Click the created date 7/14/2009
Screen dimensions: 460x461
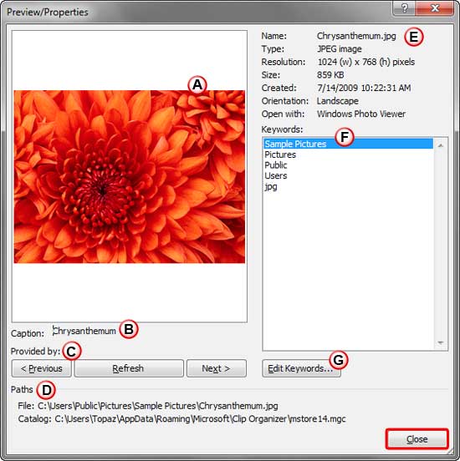(364, 88)
